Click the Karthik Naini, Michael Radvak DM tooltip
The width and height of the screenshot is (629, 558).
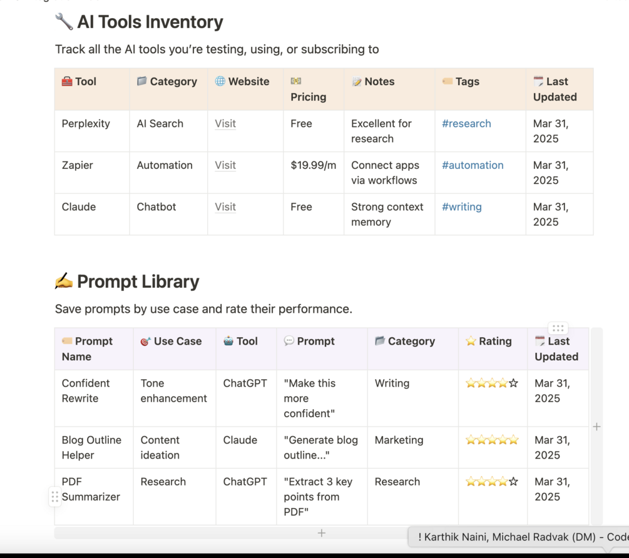(523, 537)
